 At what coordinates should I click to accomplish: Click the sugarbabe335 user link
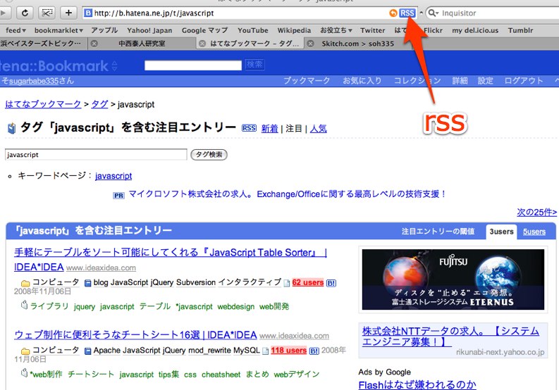(x=34, y=81)
